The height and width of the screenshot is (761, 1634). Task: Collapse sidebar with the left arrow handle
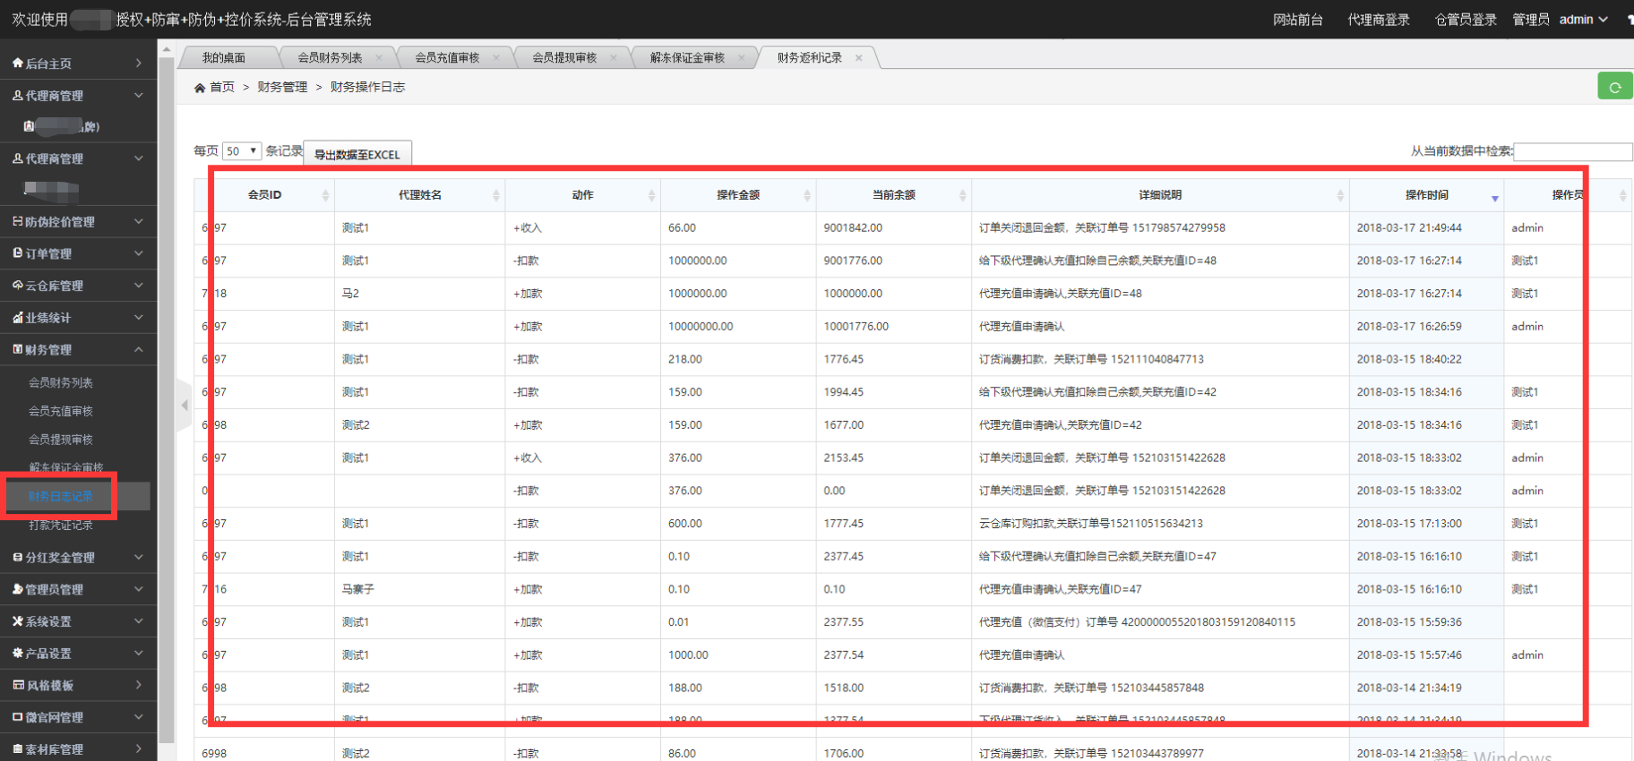tap(185, 406)
